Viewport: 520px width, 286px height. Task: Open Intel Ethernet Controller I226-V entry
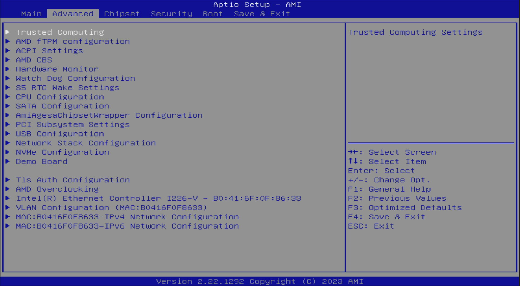pos(159,198)
